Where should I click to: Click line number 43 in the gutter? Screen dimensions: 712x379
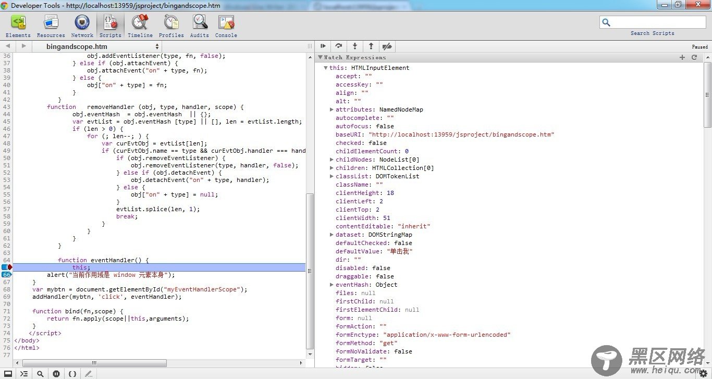(6, 107)
